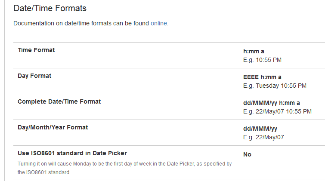Viewport: 325px width, 181px height.
Task: Click 'the ISO8601 standard' trailing description line
Action: (x=43, y=172)
